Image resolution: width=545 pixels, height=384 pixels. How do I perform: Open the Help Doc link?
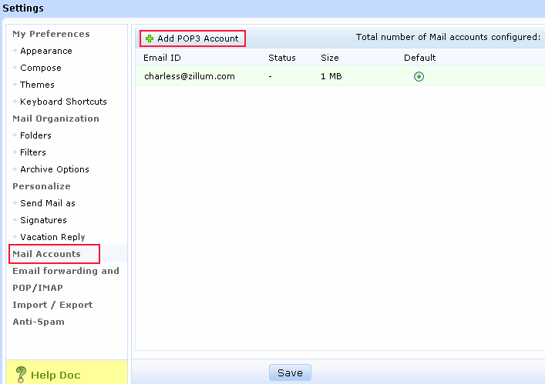pos(56,375)
